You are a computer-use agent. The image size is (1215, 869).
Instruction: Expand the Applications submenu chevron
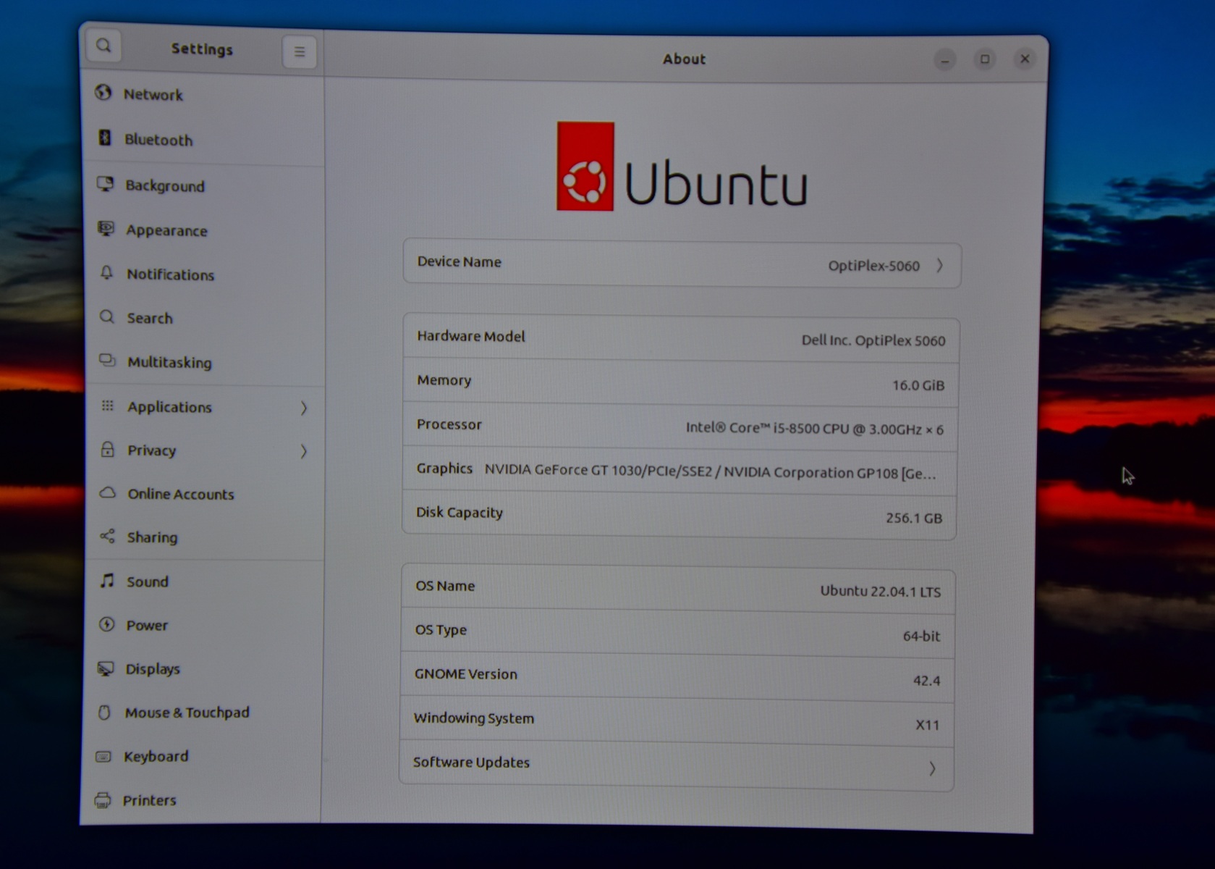point(304,408)
